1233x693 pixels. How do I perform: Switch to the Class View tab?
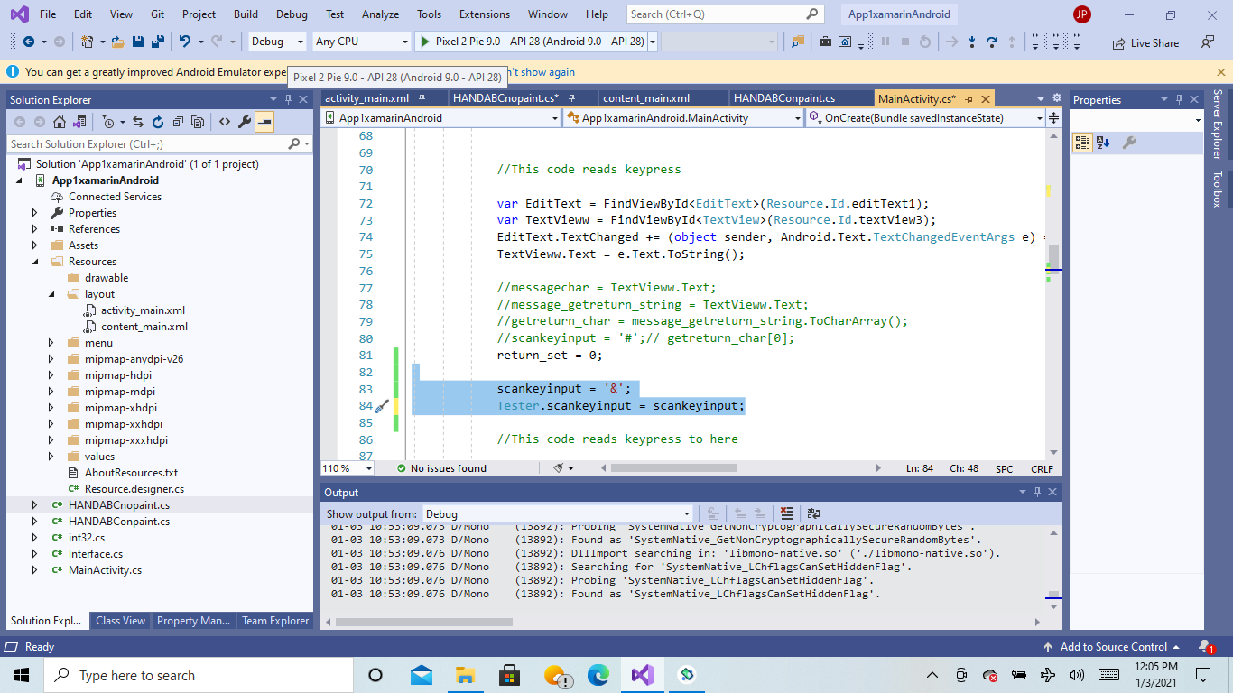(120, 621)
